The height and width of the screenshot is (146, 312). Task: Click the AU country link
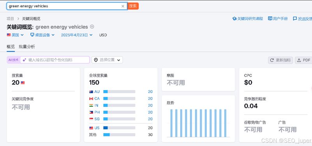click(97, 92)
